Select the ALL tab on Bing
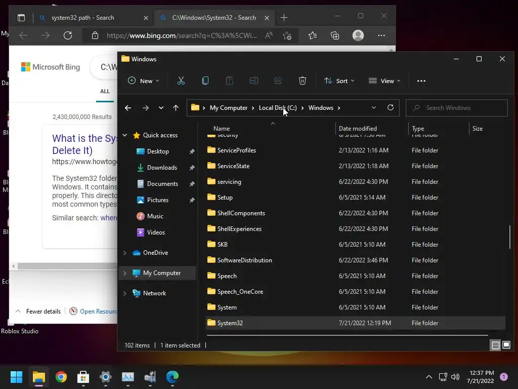Viewport: 518px width, 389px height. [105, 91]
